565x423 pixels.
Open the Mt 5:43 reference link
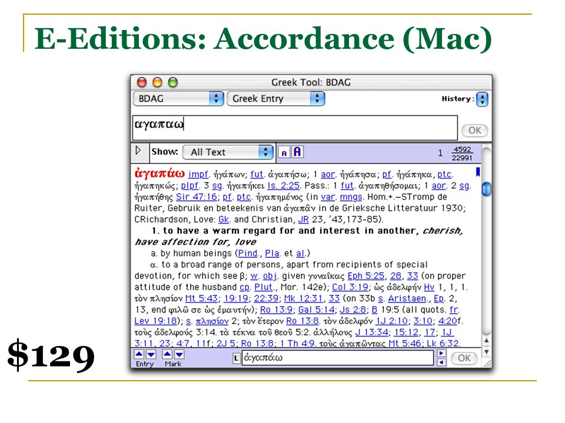click(201, 298)
